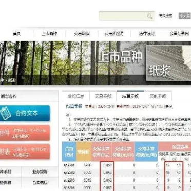Click the 交易手续费额(元/手) column header
This screenshot has width=191, height=191.
click(123, 151)
